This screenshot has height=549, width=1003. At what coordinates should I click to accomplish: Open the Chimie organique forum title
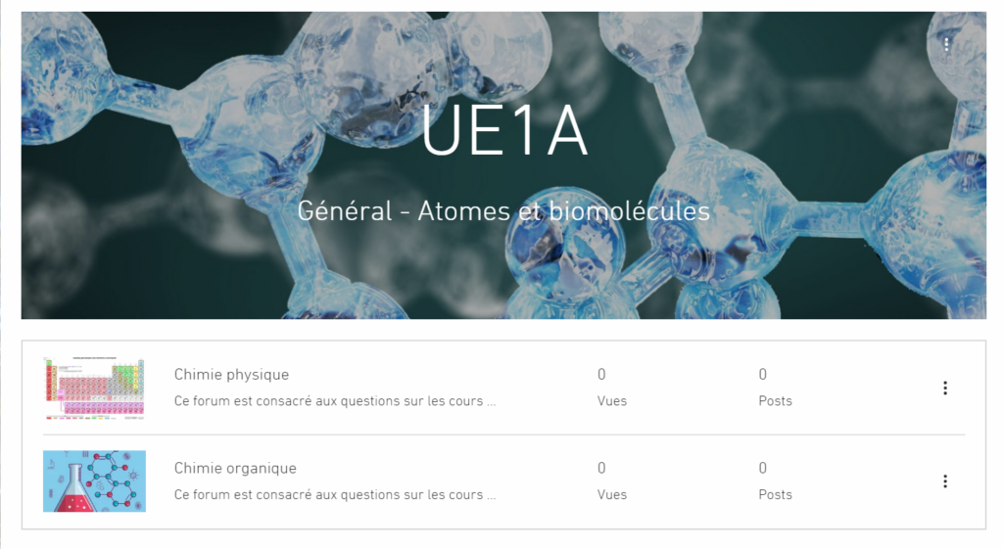(x=235, y=468)
